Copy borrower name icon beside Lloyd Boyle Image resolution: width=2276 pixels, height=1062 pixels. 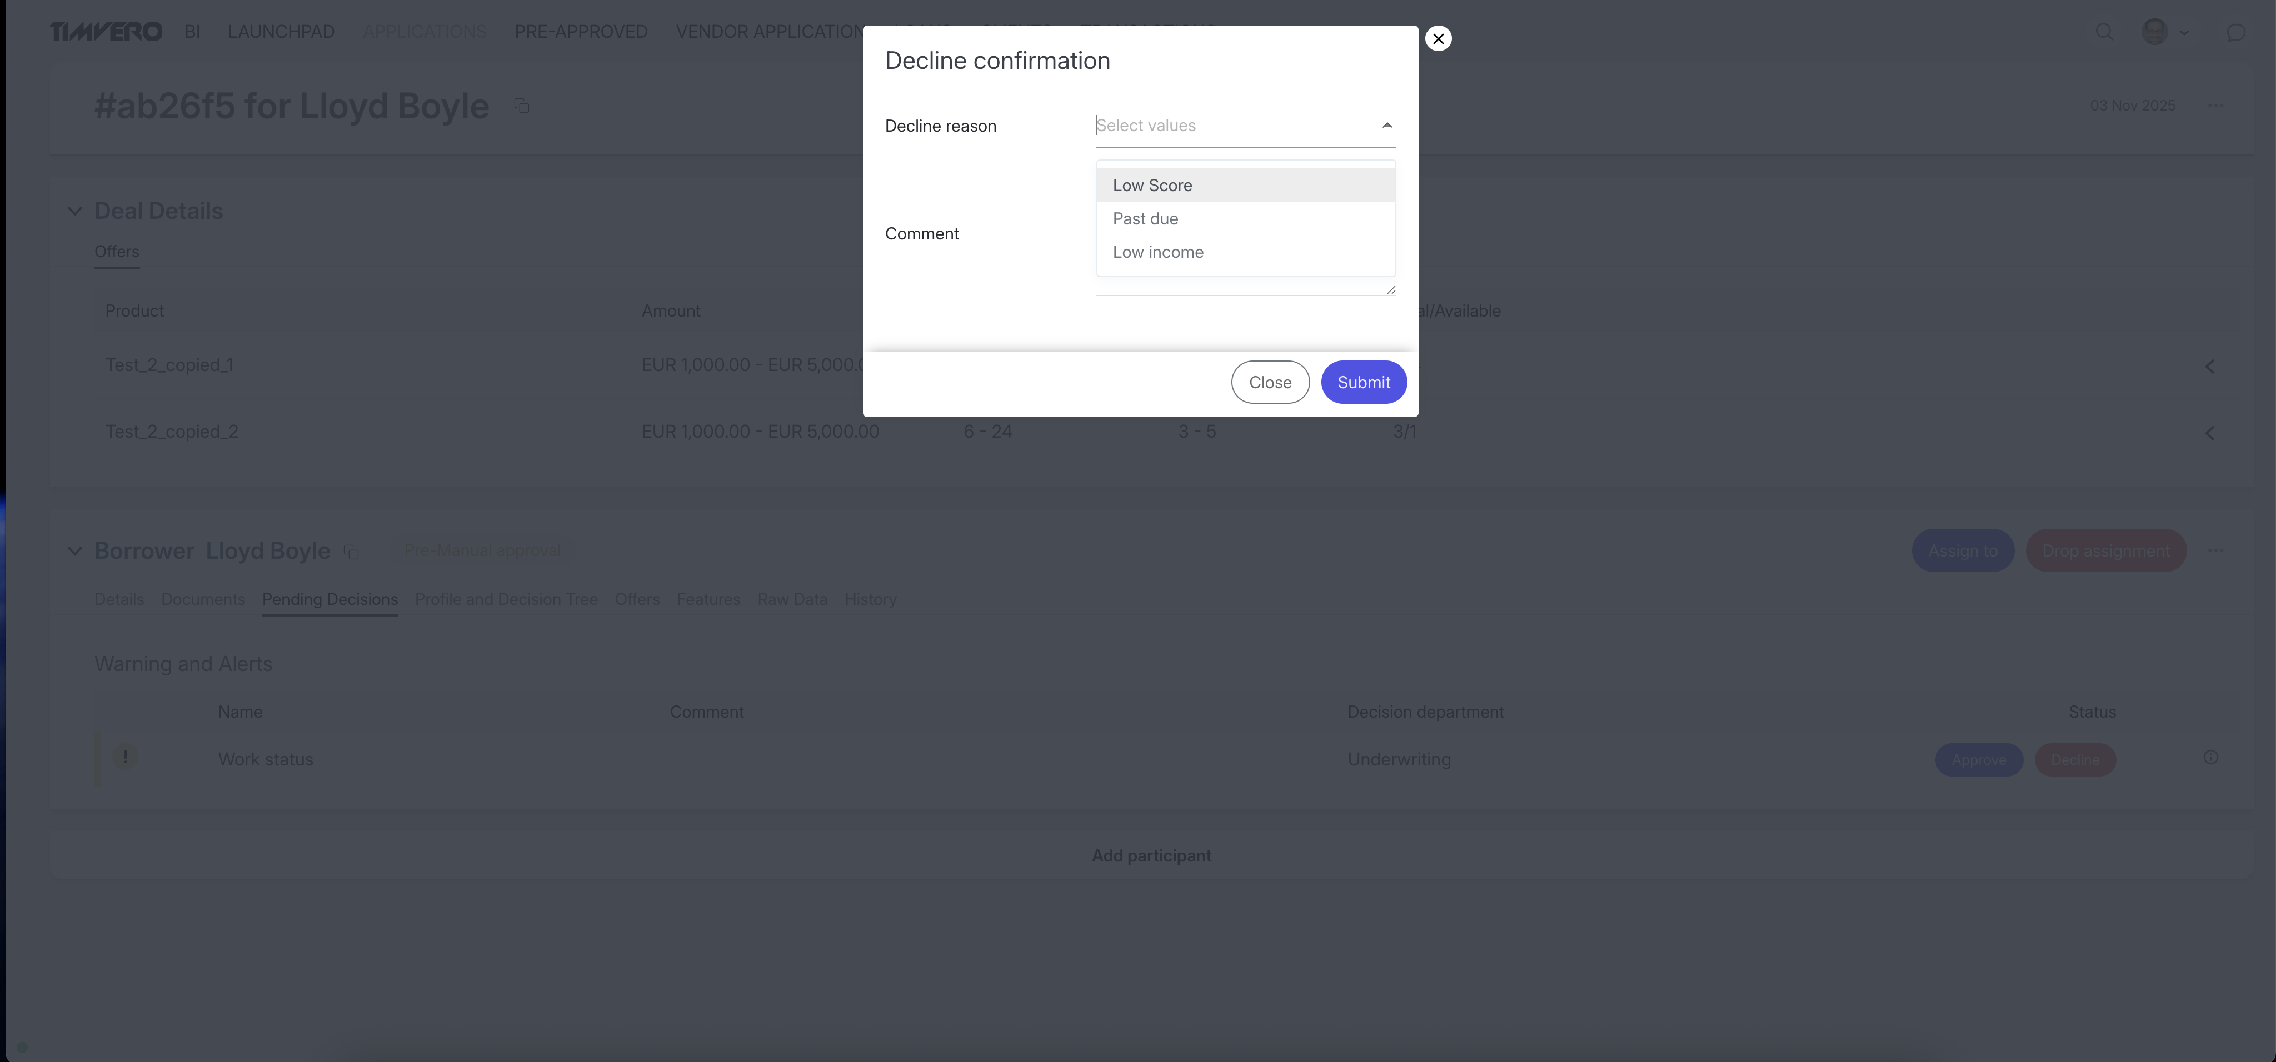click(x=351, y=552)
